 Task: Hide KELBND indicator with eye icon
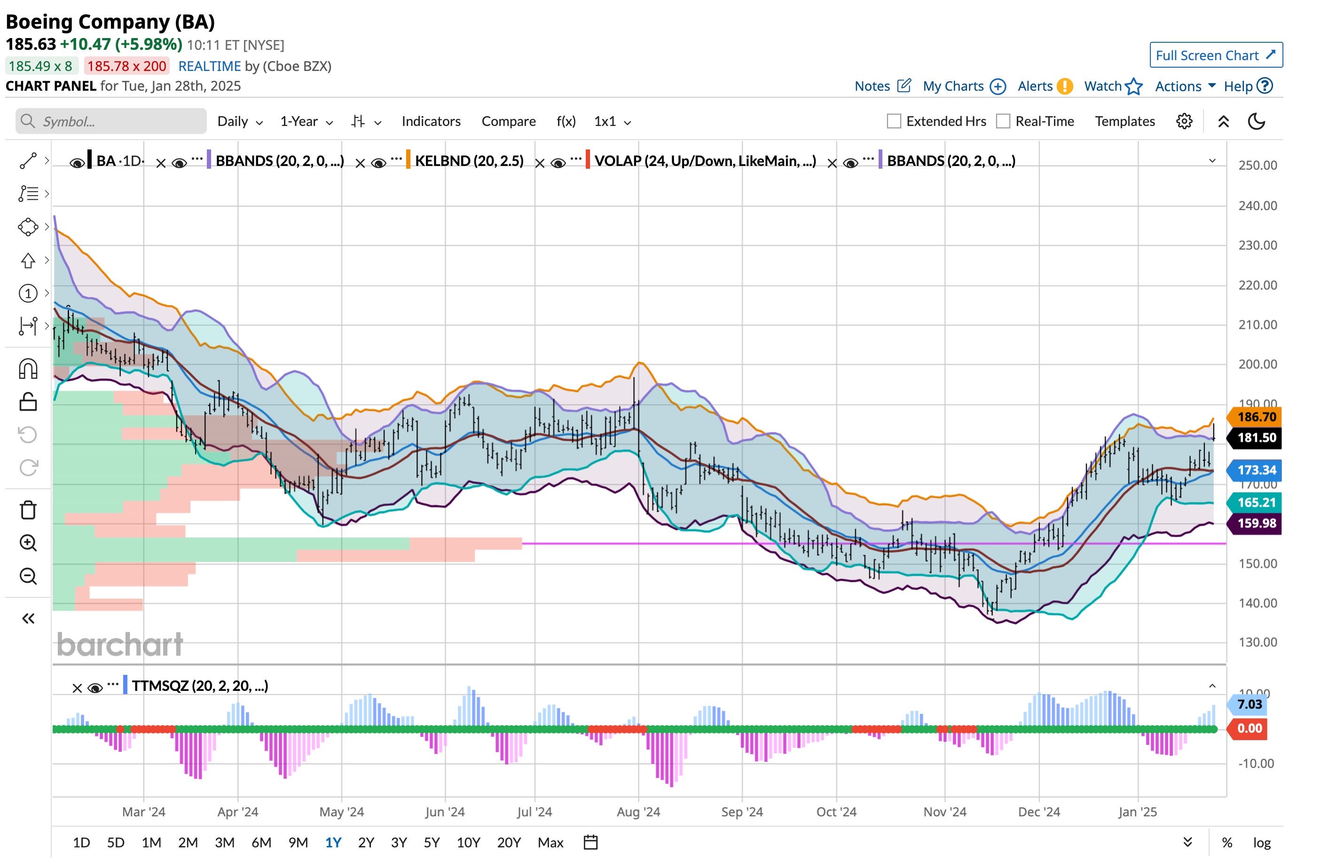[378, 163]
